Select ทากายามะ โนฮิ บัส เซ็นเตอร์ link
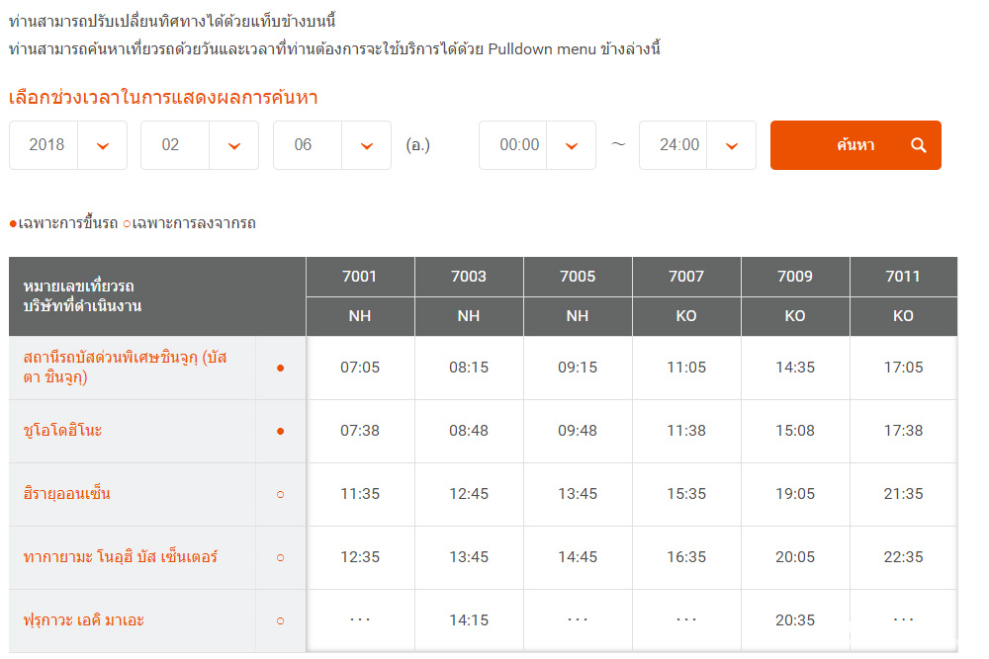989x659 pixels. [x=120, y=557]
